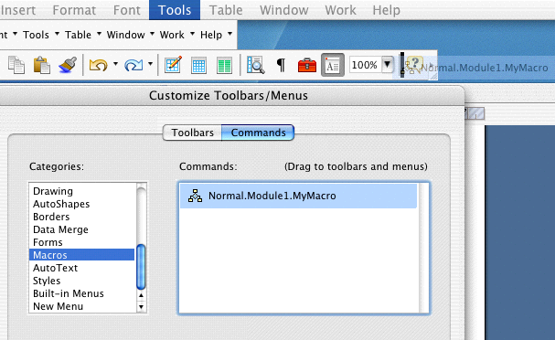
Task: Open the Font menu in top menu bar
Action: (x=127, y=10)
